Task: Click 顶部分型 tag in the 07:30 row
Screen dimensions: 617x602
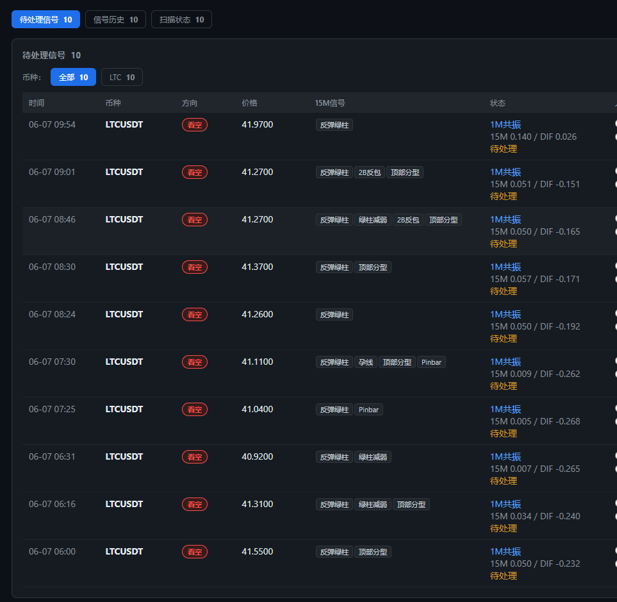Action: pos(397,362)
